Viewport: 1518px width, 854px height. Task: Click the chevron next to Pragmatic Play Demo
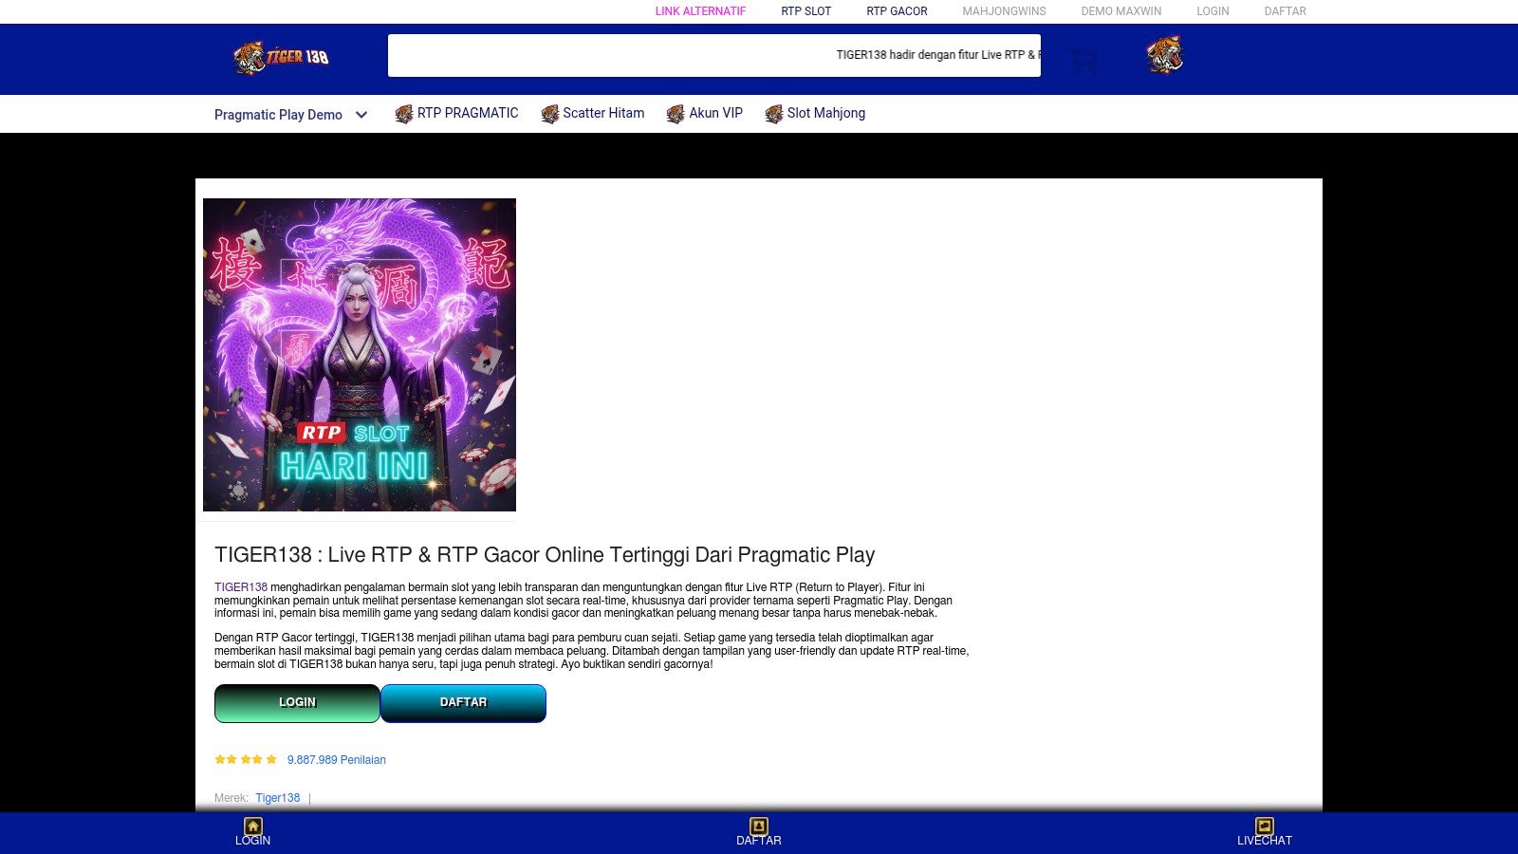coord(361,115)
